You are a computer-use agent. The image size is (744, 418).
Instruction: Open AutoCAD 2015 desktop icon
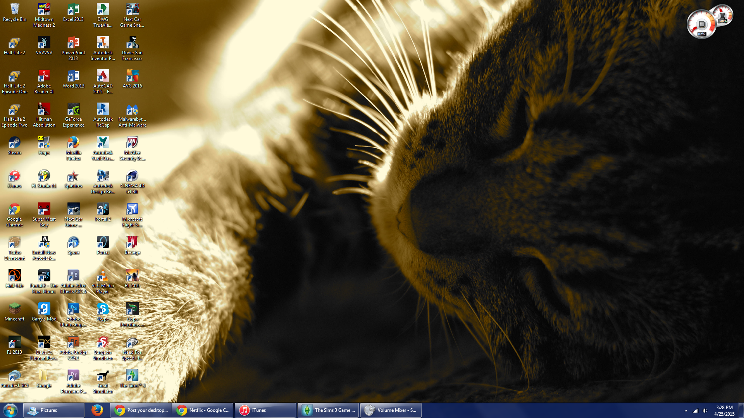tap(103, 82)
